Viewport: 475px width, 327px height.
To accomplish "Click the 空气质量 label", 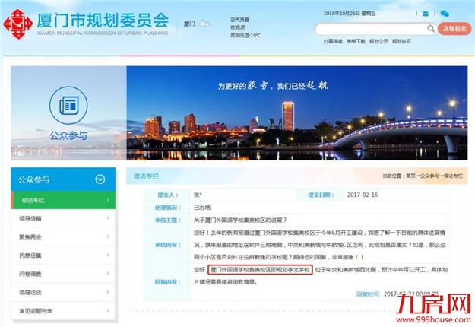I will (x=239, y=20).
